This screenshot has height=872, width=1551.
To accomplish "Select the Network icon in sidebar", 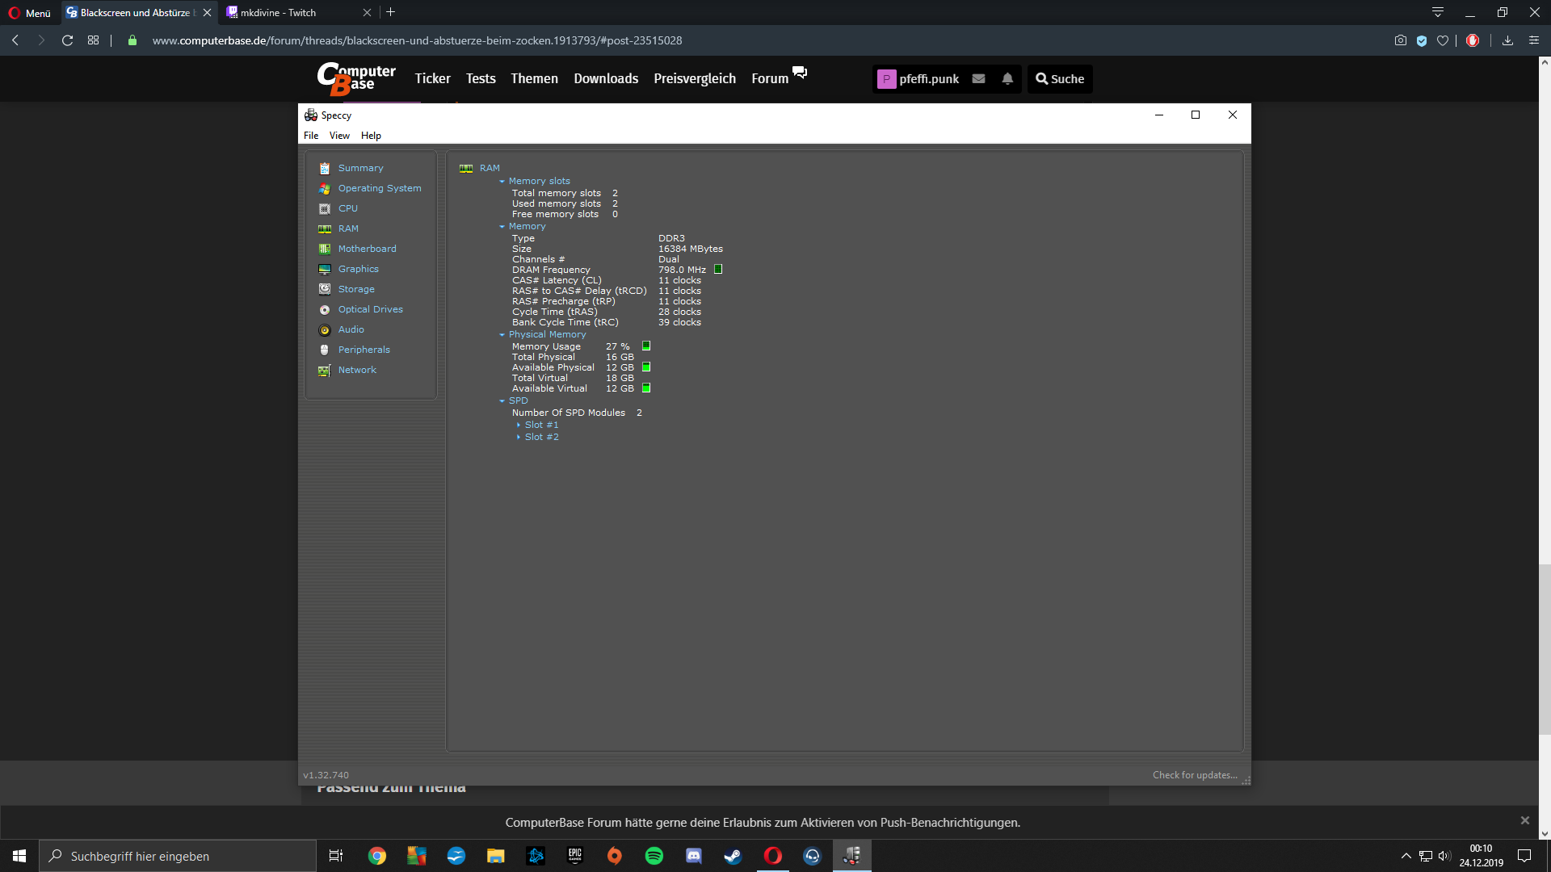I will (x=325, y=371).
